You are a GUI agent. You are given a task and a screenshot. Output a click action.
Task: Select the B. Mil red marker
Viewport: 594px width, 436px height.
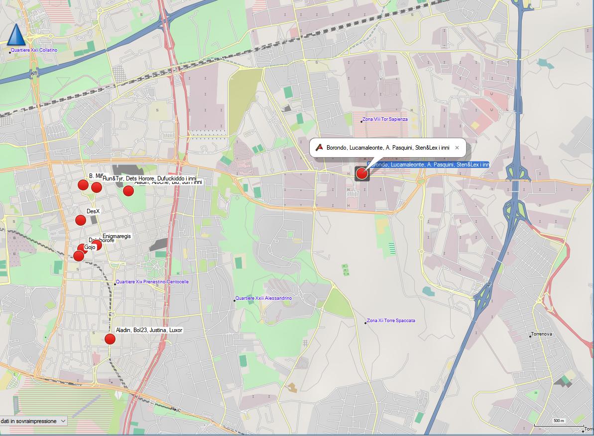83,185
